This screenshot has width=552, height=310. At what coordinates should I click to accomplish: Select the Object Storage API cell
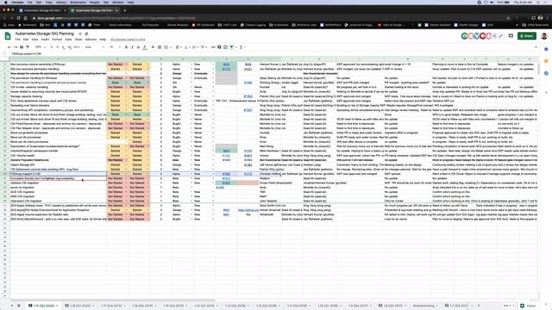(x=58, y=164)
